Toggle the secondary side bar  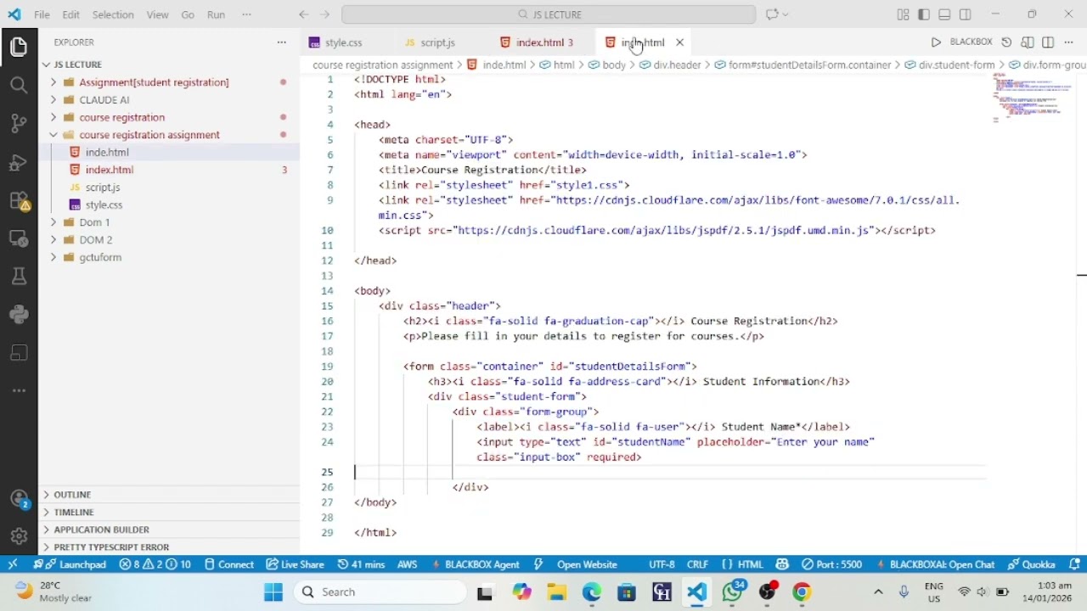(x=966, y=14)
